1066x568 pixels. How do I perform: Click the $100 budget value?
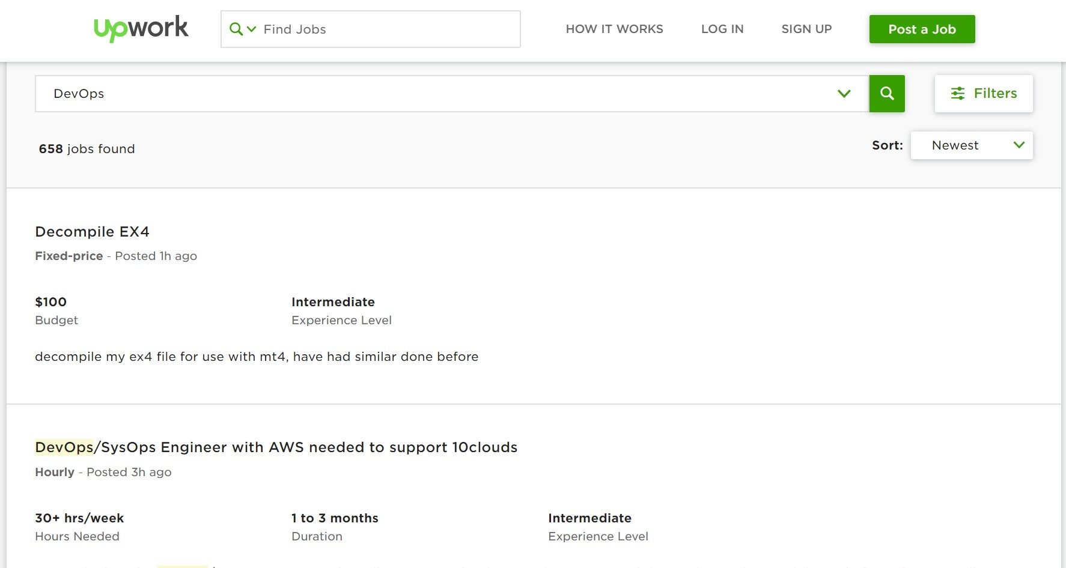click(50, 302)
